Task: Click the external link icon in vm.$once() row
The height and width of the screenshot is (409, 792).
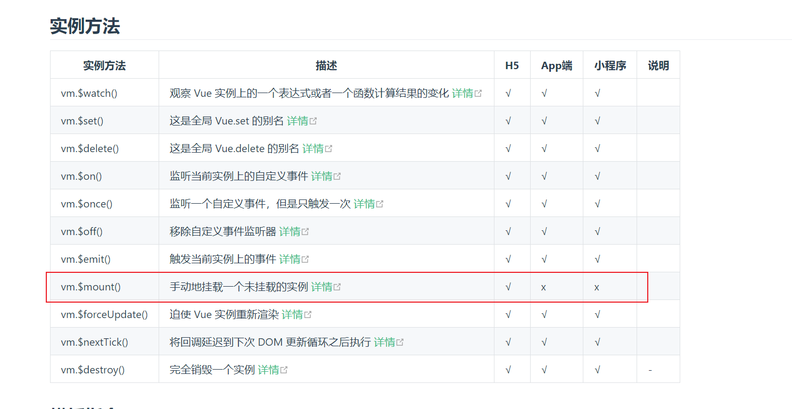Action: pos(379,204)
